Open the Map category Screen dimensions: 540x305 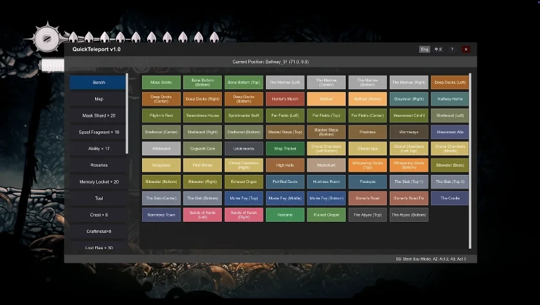(x=99, y=99)
